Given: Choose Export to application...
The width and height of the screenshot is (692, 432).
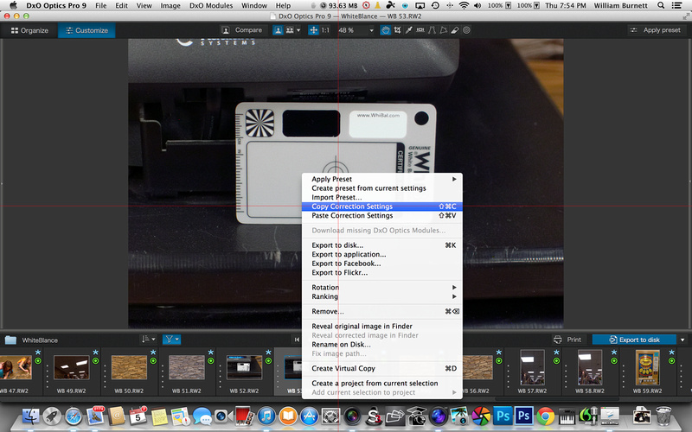Looking at the screenshot, I should (x=382, y=254).
